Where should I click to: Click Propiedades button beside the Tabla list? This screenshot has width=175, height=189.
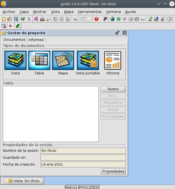(x=113, y=117)
